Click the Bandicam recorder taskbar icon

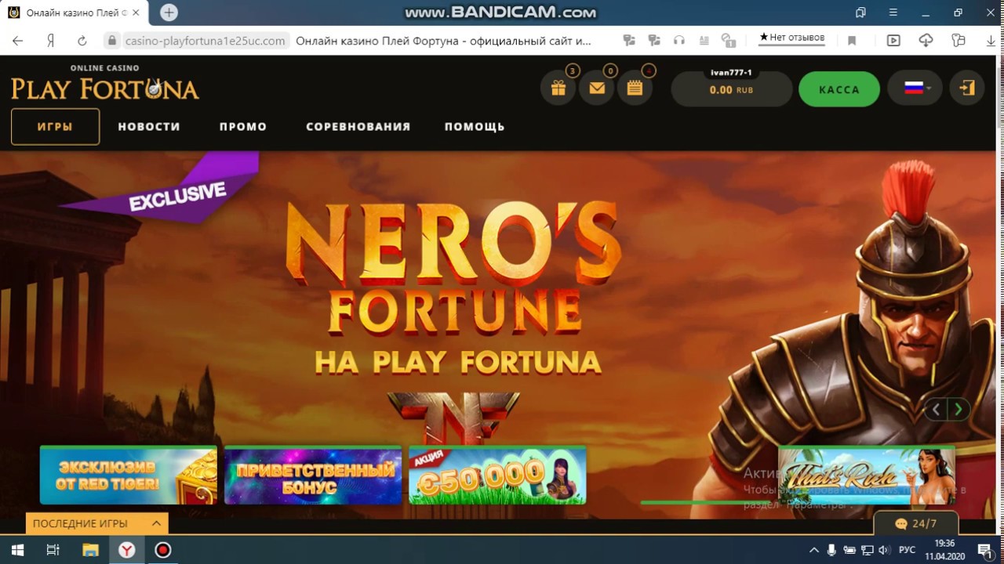click(163, 550)
